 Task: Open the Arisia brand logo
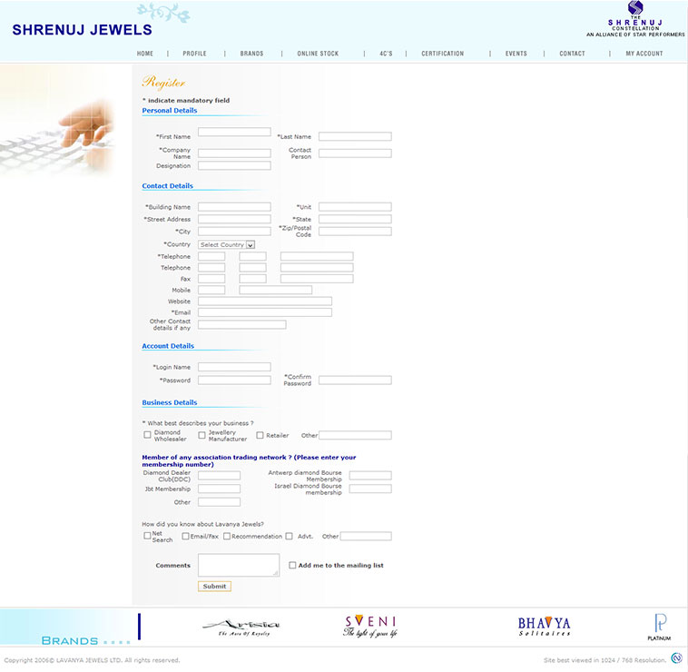[x=241, y=628]
